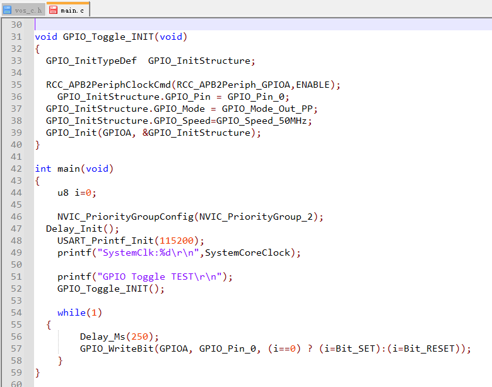Image resolution: width=492 pixels, height=387 pixels.
Task: Click the while keyword on line 54
Action: click(71, 313)
